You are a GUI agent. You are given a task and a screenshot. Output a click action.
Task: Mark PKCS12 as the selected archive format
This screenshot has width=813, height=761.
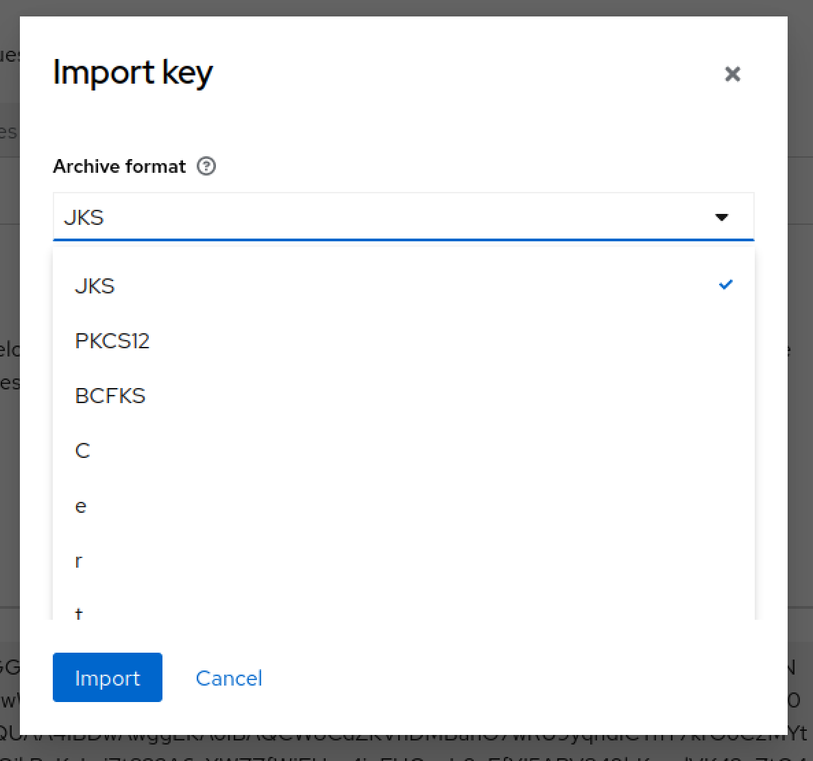(x=112, y=341)
